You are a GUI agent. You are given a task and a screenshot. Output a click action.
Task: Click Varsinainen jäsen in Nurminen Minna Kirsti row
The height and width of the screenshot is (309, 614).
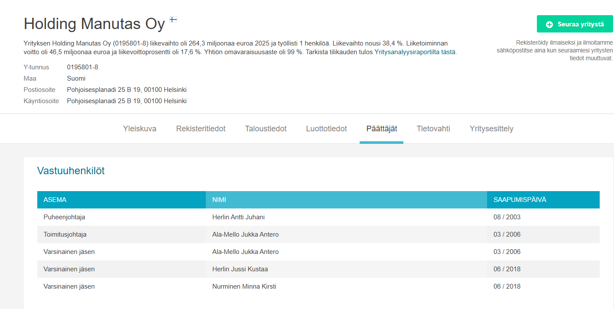coord(69,286)
